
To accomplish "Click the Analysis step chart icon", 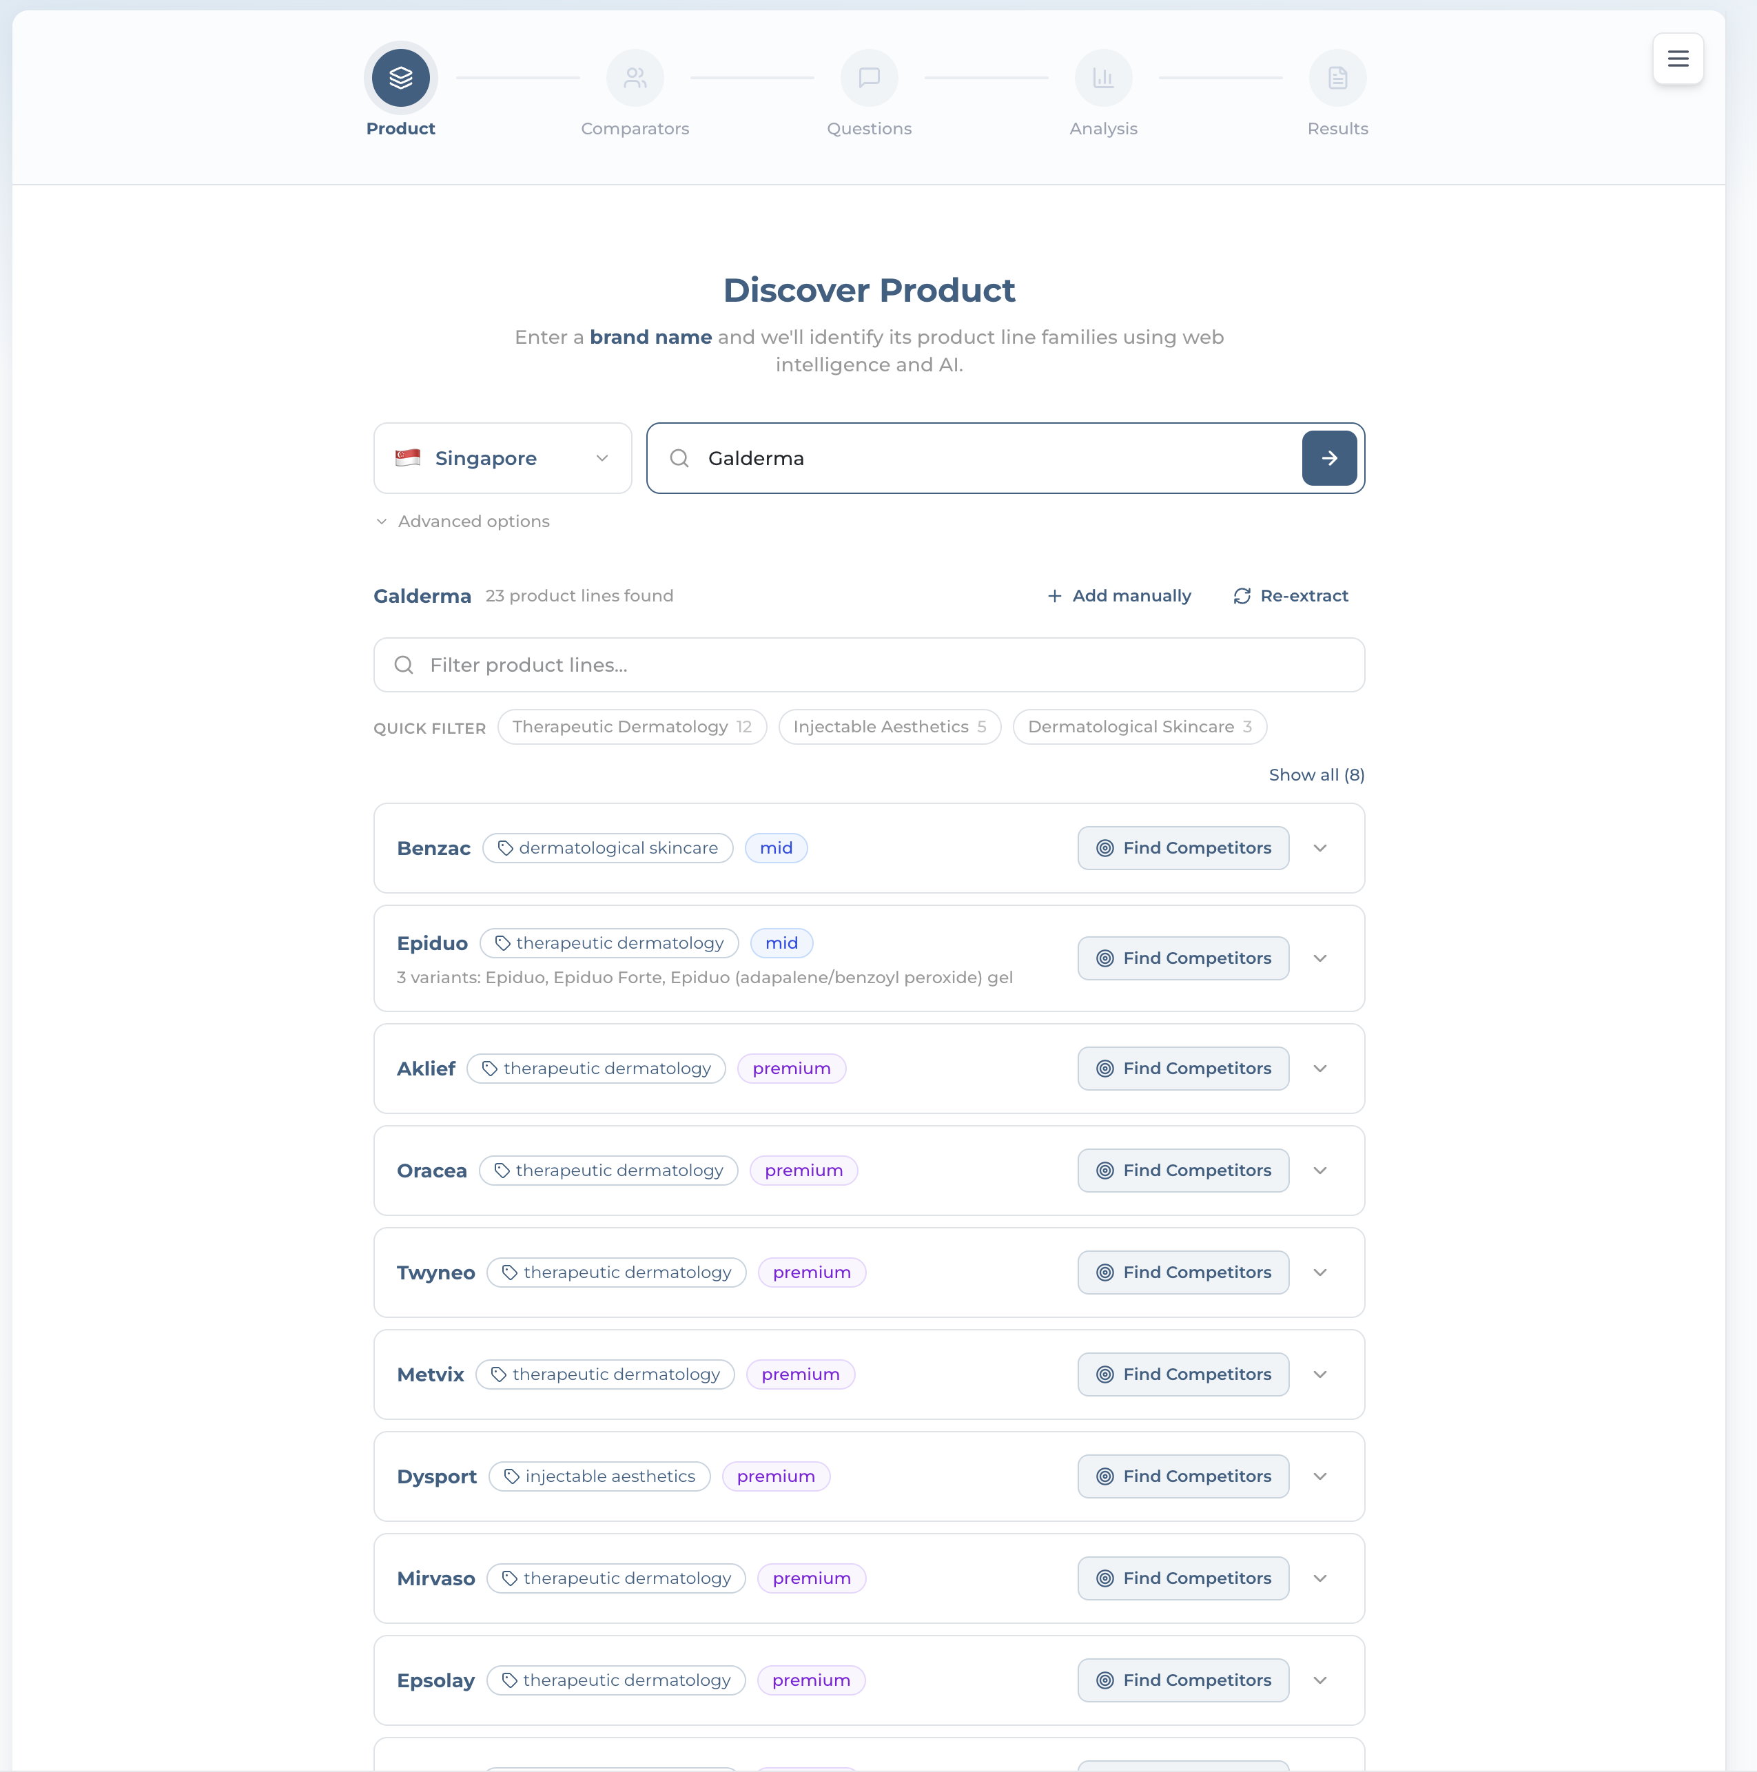I will pyautogui.click(x=1103, y=78).
